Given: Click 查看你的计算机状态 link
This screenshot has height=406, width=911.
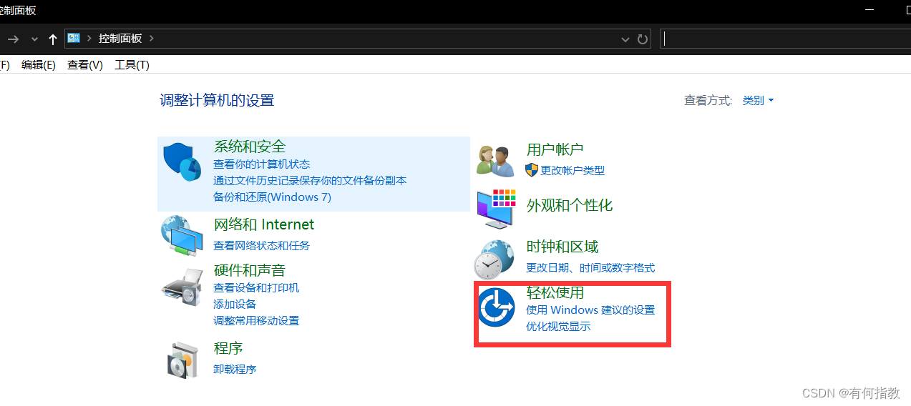Looking at the screenshot, I should tap(262, 164).
